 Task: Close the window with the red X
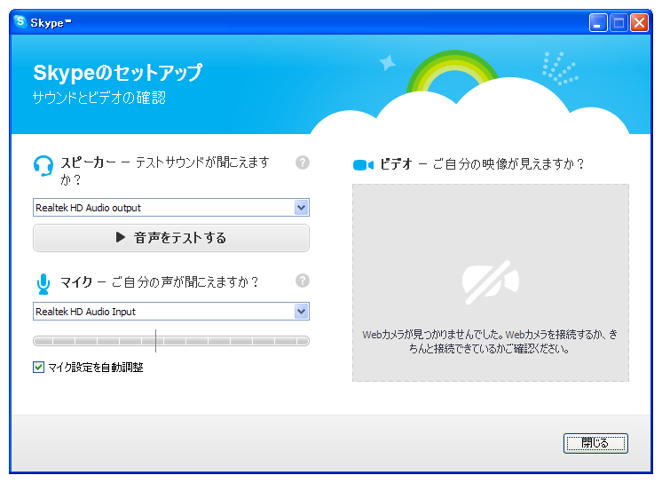[x=639, y=23]
